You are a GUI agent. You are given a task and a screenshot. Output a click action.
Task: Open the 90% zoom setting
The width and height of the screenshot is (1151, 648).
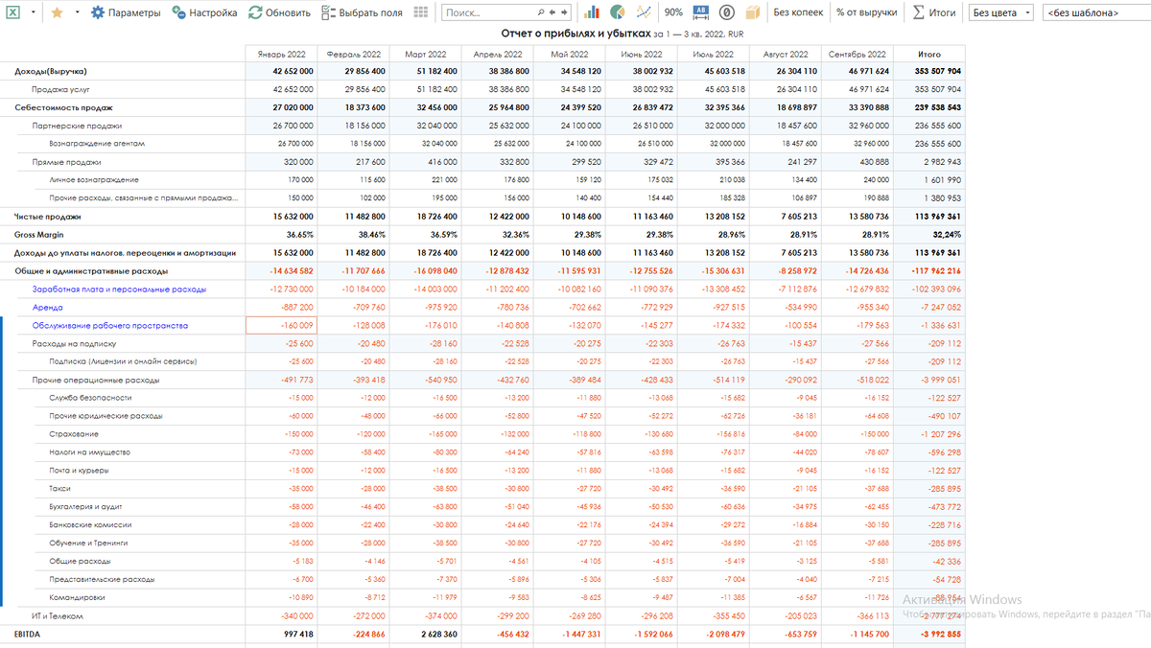click(673, 12)
